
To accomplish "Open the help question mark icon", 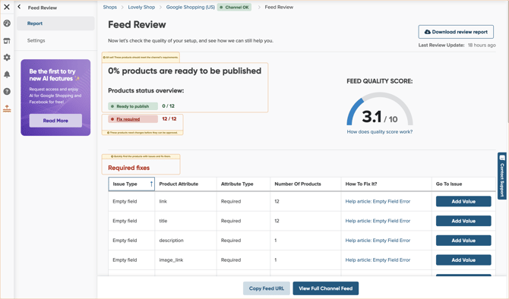I will coord(7,92).
